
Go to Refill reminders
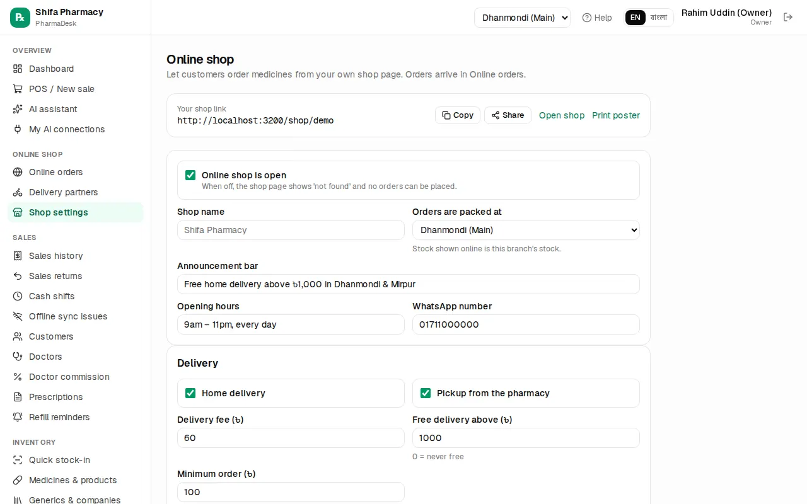tap(75, 417)
